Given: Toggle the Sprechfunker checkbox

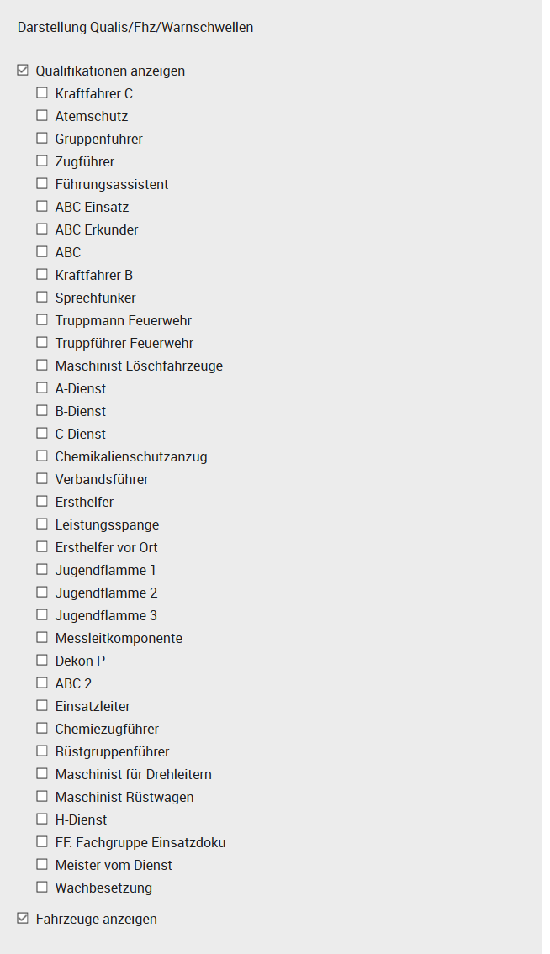Looking at the screenshot, I should pyautogui.click(x=42, y=298).
